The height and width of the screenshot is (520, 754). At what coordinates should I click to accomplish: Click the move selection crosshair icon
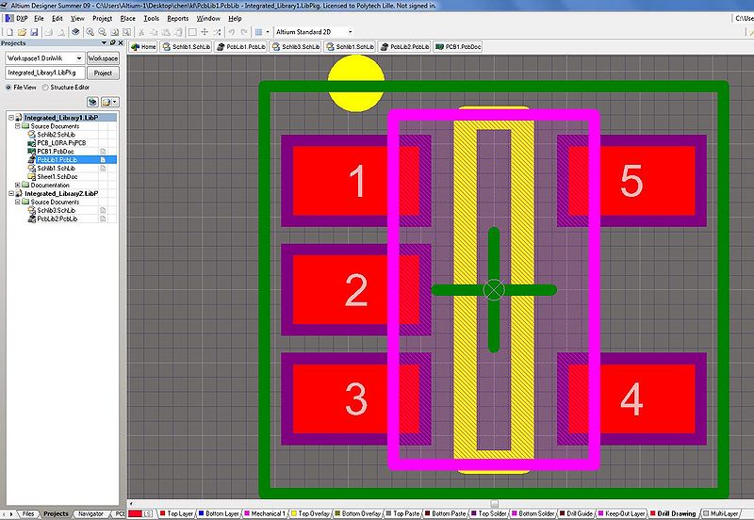tap(205, 31)
